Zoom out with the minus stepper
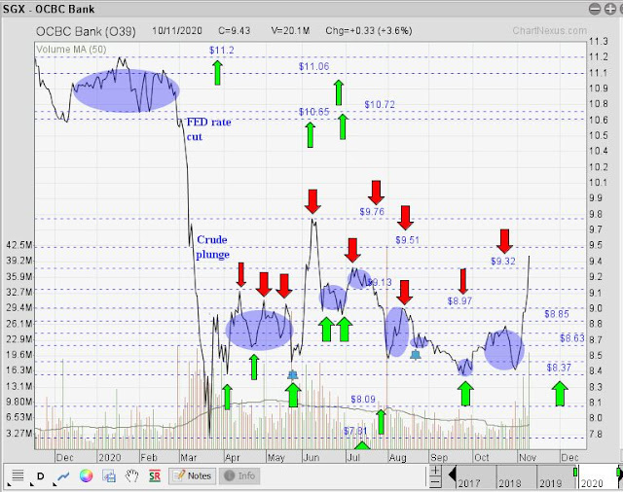The height and width of the screenshot is (492, 623). [x=435, y=482]
